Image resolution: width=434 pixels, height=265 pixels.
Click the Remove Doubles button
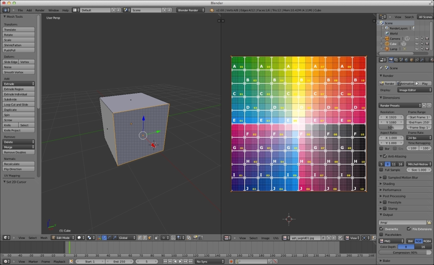click(x=19, y=152)
